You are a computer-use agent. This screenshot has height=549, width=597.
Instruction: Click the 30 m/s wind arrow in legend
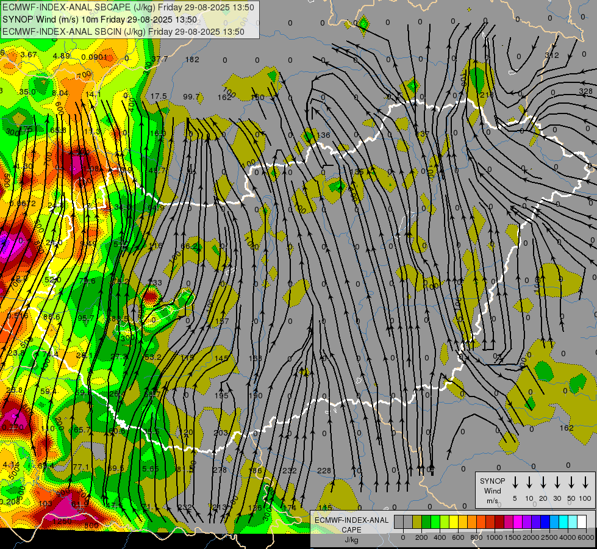tap(557, 483)
